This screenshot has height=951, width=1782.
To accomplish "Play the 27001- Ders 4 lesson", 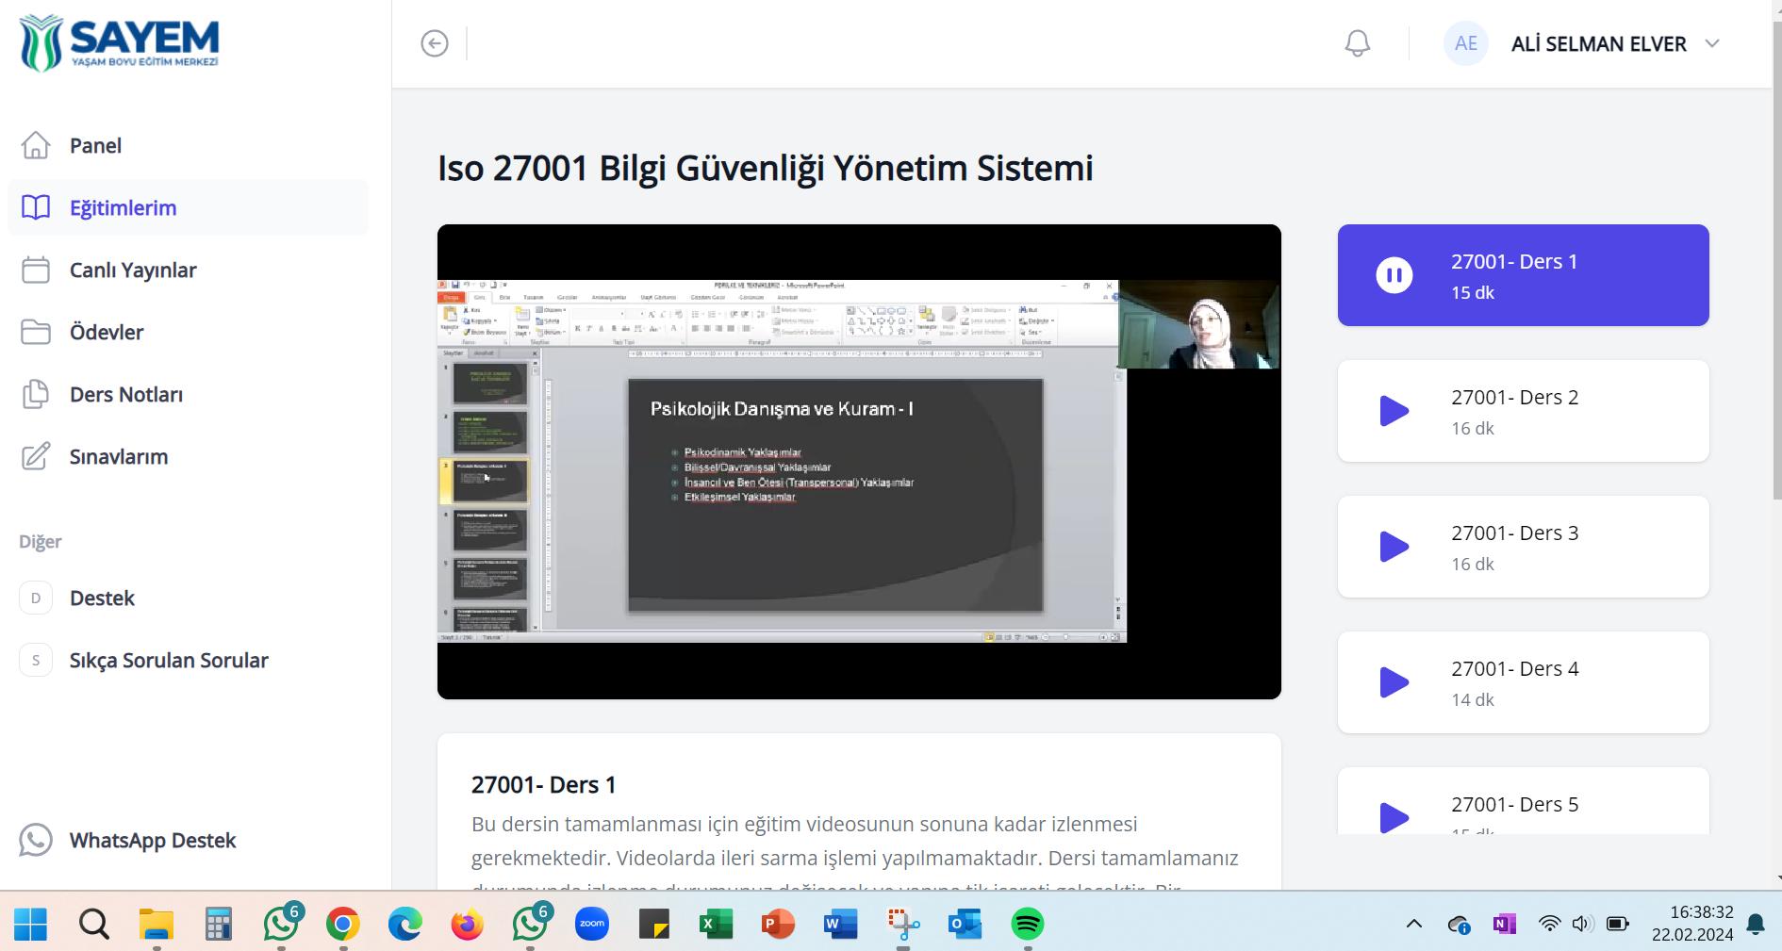I will 1394,682.
